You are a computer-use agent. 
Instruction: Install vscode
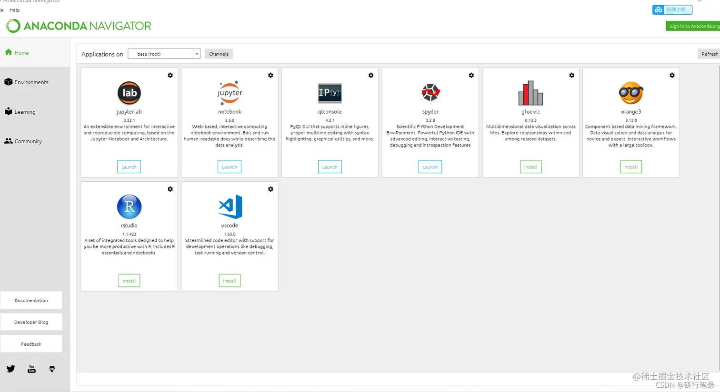tap(230, 281)
